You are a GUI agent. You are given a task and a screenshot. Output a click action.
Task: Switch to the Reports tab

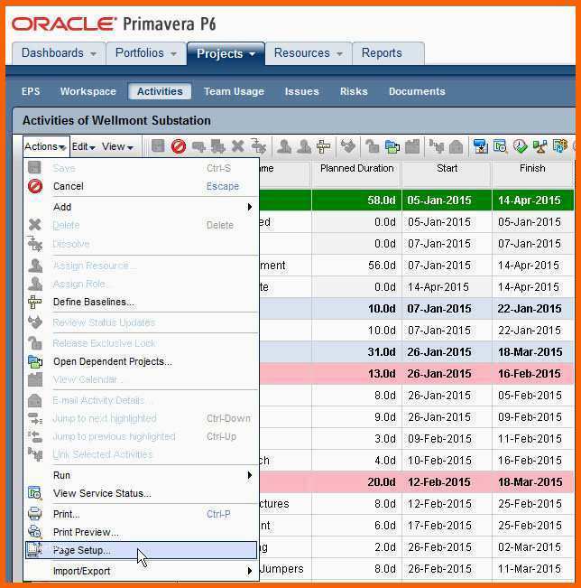pyautogui.click(x=388, y=53)
